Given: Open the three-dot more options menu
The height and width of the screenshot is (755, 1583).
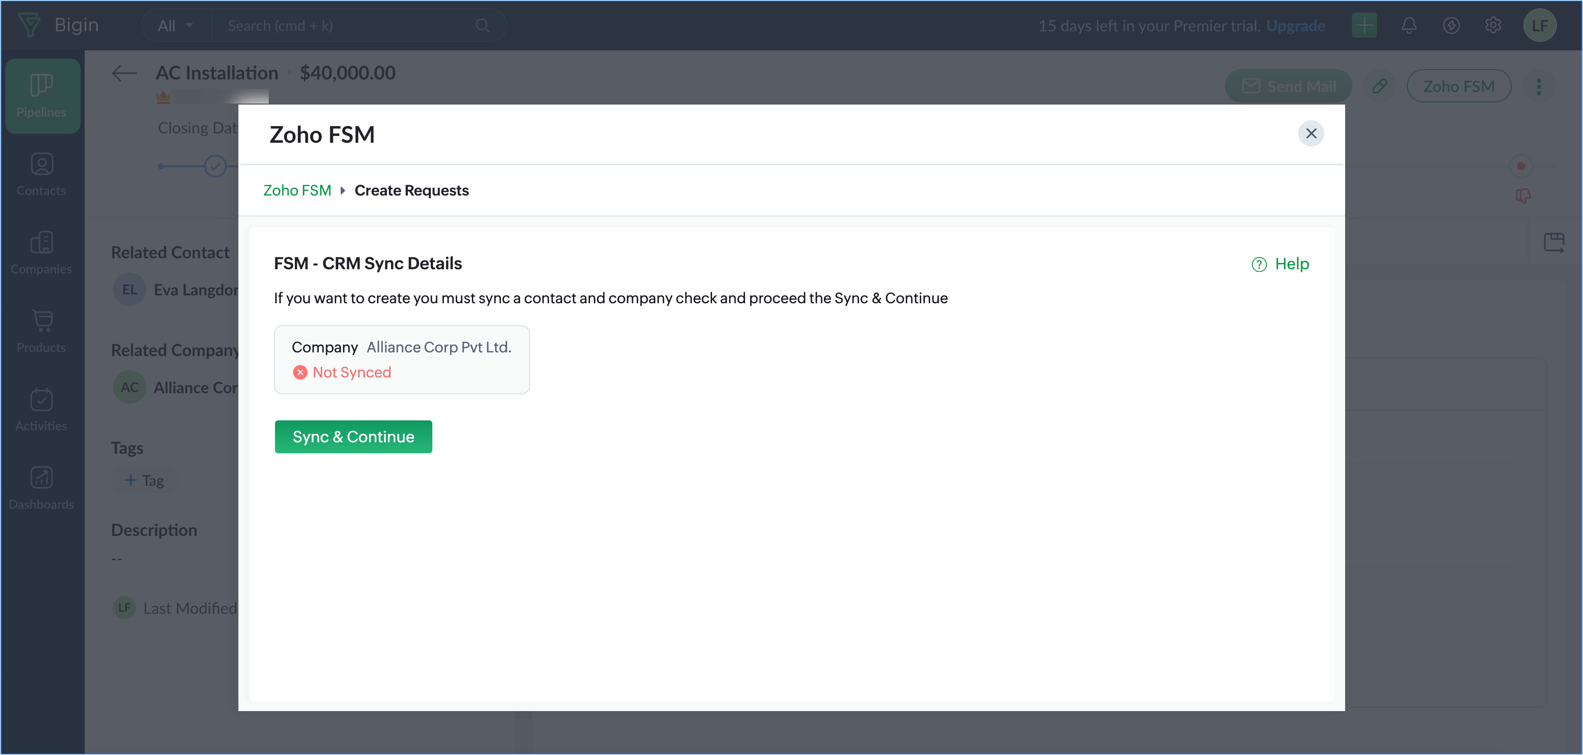Looking at the screenshot, I should [x=1539, y=87].
